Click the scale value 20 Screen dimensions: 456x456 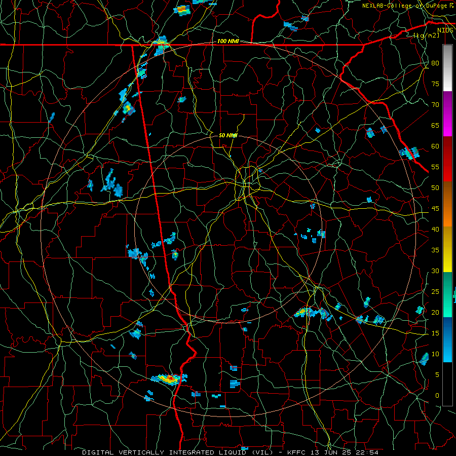(x=435, y=313)
